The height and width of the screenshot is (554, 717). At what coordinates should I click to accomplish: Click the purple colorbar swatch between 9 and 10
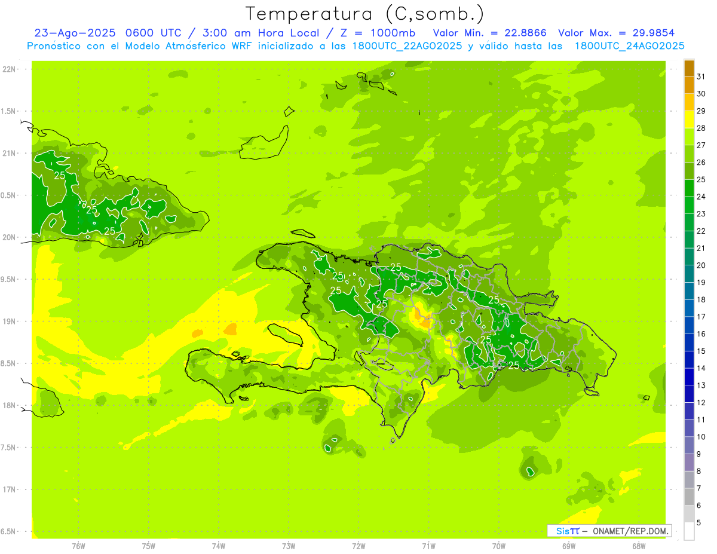click(689, 446)
